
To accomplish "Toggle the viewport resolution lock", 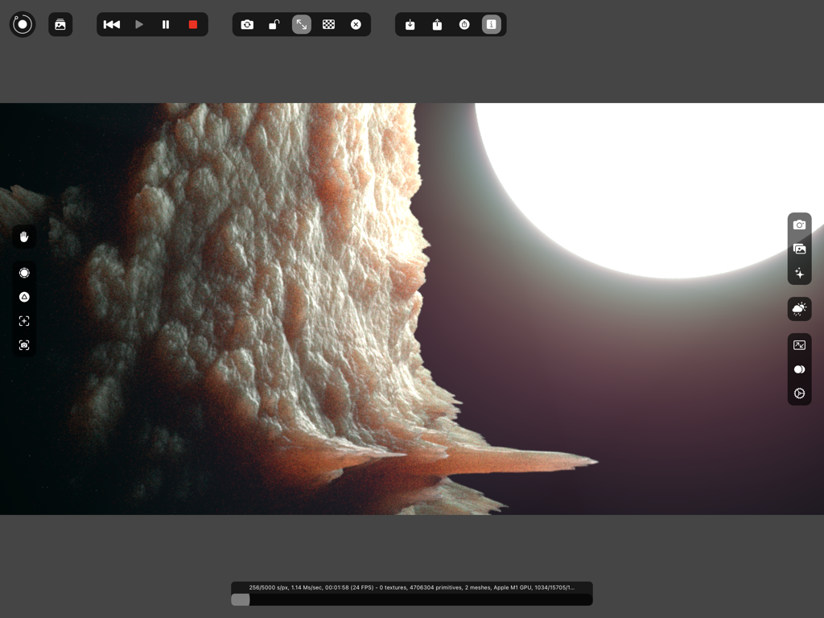I will tap(274, 24).
